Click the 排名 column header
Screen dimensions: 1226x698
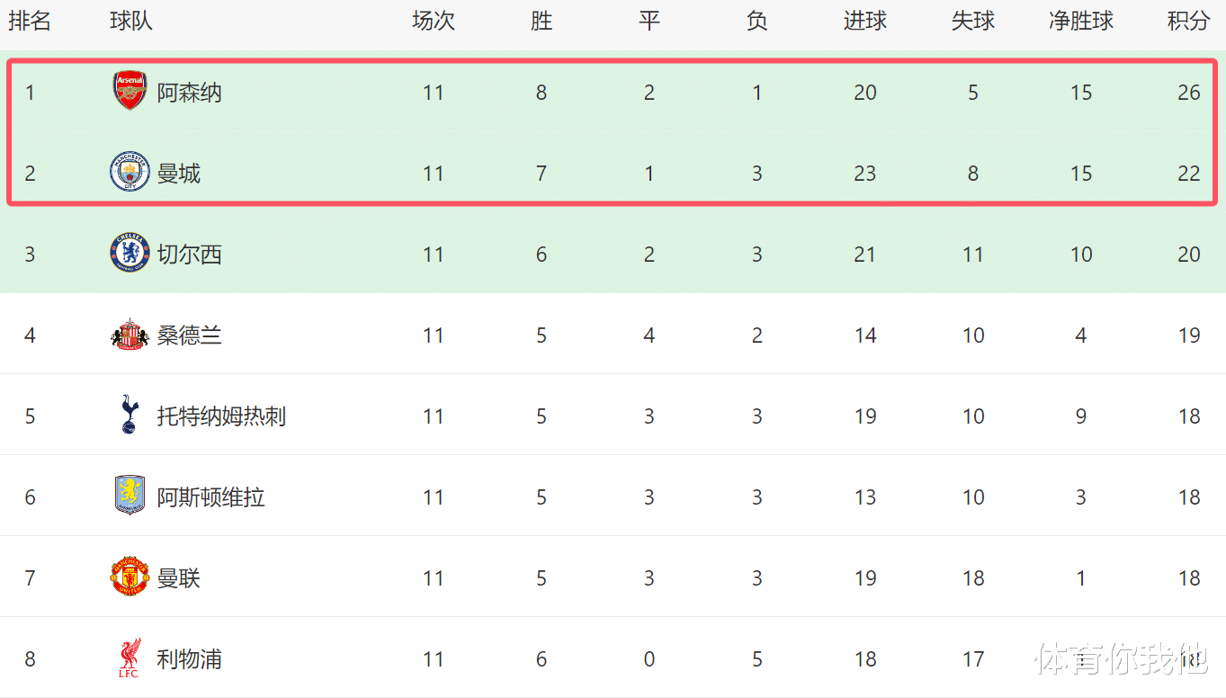click(x=30, y=22)
